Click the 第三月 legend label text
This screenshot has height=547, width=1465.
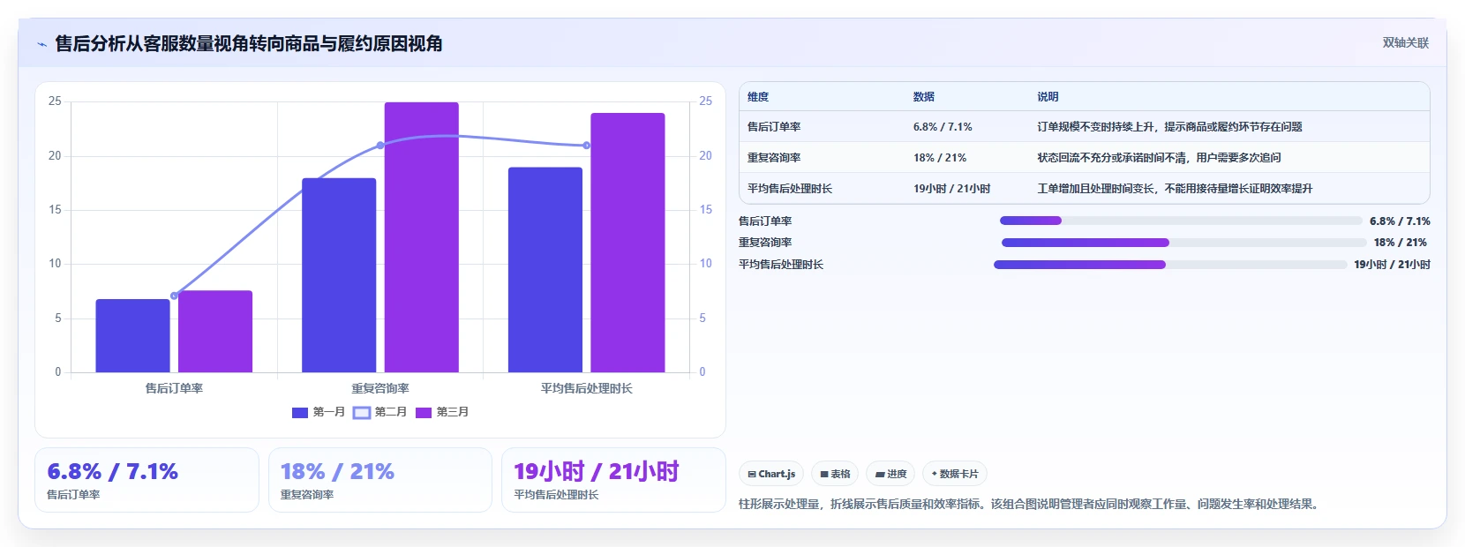pyautogui.click(x=453, y=412)
